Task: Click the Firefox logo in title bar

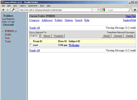Action: tap(2, 2)
